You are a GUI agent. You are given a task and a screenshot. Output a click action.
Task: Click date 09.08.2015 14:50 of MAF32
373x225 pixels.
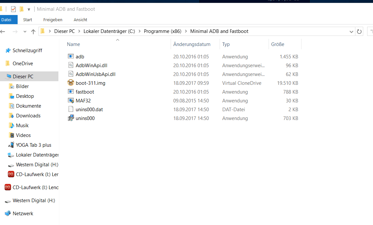[191, 100]
